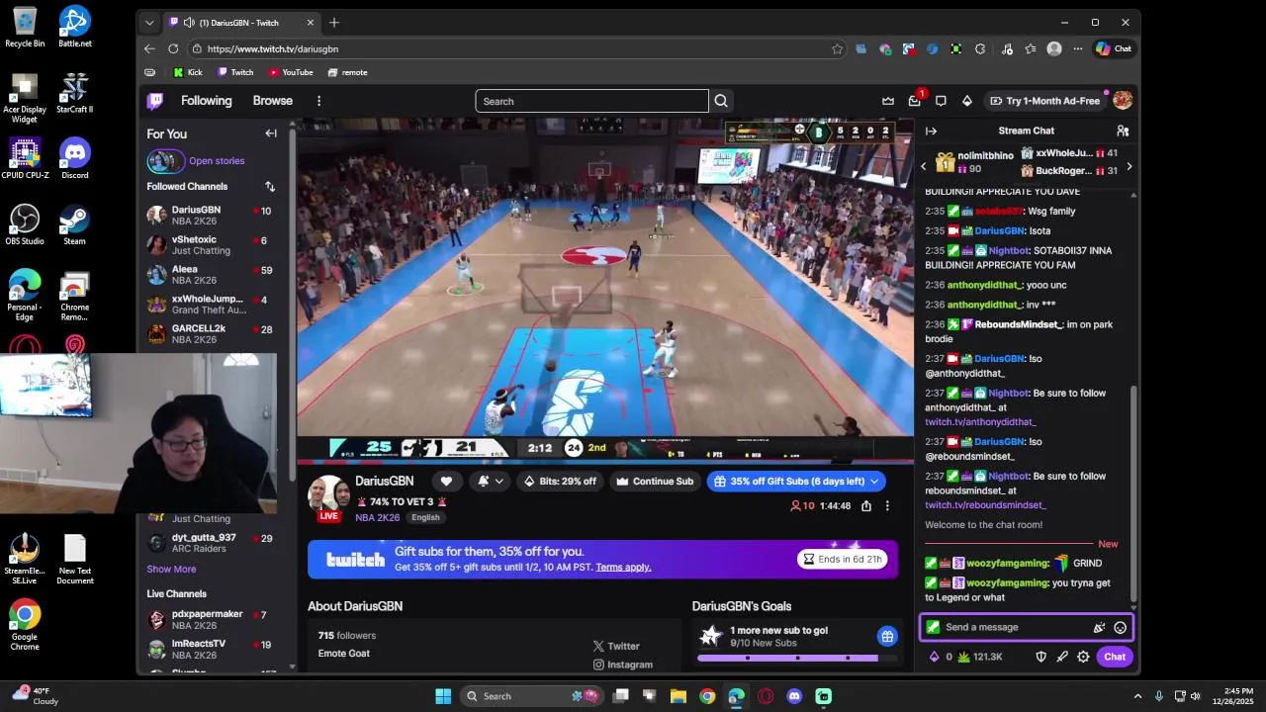This screenshot has height=712, width=1266.
Task: Open the user avatar menu on Twitch
Action: coord(1123,101)
